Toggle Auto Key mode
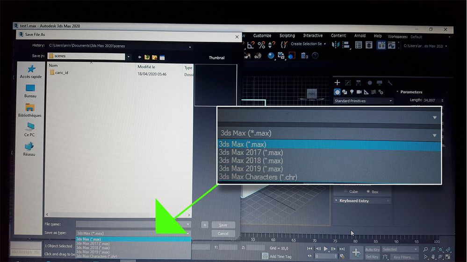This screenshot has height=262, width=467. (x=372, y=249)
